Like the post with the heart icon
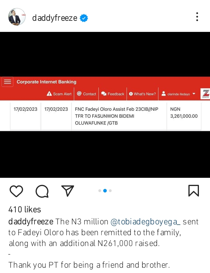 click(16, 191)
